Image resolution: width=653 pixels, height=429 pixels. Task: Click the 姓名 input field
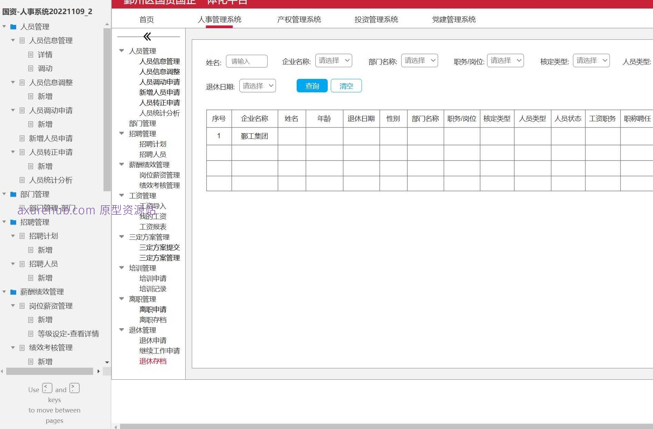tap(247, 61)
